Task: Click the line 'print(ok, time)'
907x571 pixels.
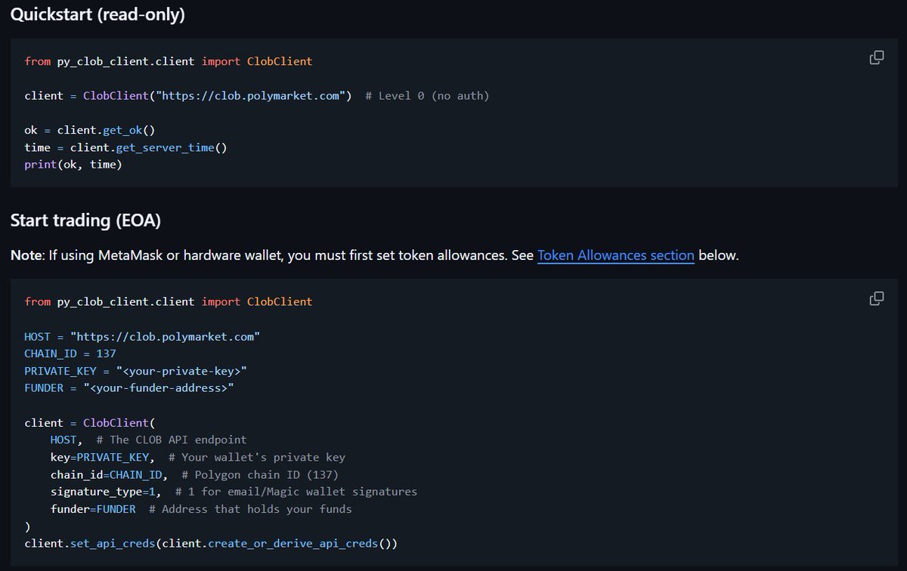Action: 73,165
